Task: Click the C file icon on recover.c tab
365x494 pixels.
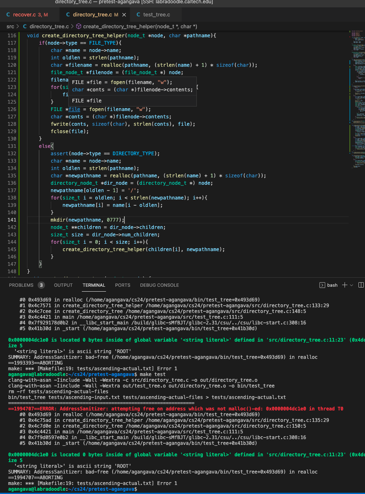Action: tap(8, 15)
